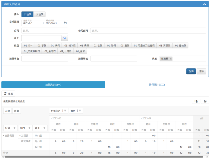210x159 pixels.
Task: Select the 請假統計表(一) tab
Action: (53, 85)
